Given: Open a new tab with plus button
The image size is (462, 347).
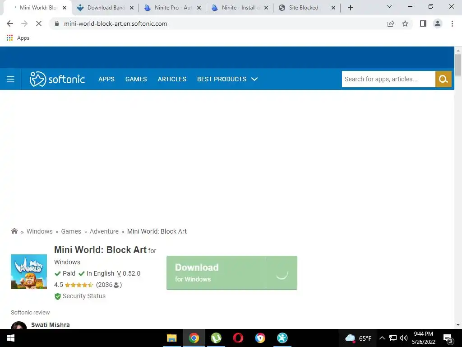Looking at the screenshot, I should coord(350,8).
